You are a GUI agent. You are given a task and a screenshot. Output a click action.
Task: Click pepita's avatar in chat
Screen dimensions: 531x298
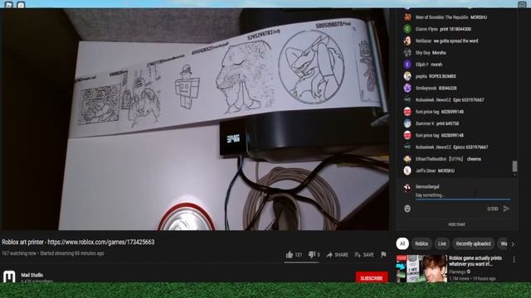(x=407, y=76)
